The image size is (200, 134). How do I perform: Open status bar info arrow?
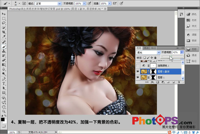click(x=56, y=132)
